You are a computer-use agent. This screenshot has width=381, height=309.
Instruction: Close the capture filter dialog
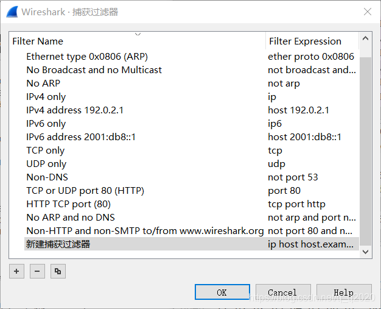click(368, 12)
